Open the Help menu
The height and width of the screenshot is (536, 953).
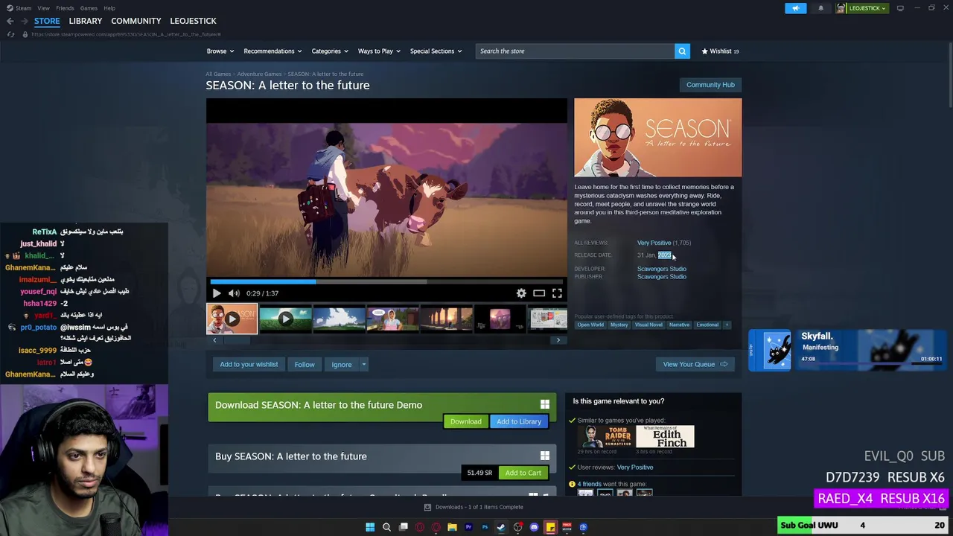coord(109,8)
